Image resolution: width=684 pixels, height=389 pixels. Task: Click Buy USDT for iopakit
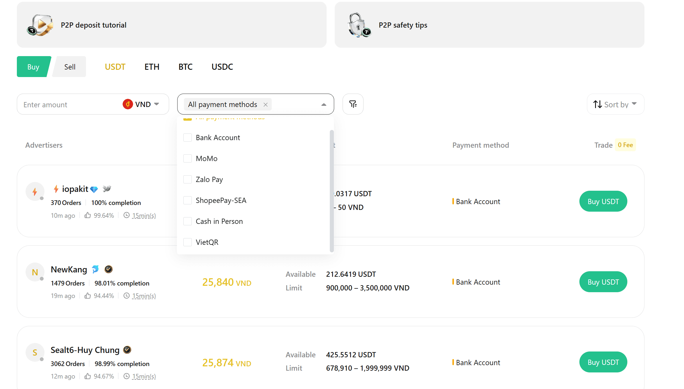coord(603,201)
